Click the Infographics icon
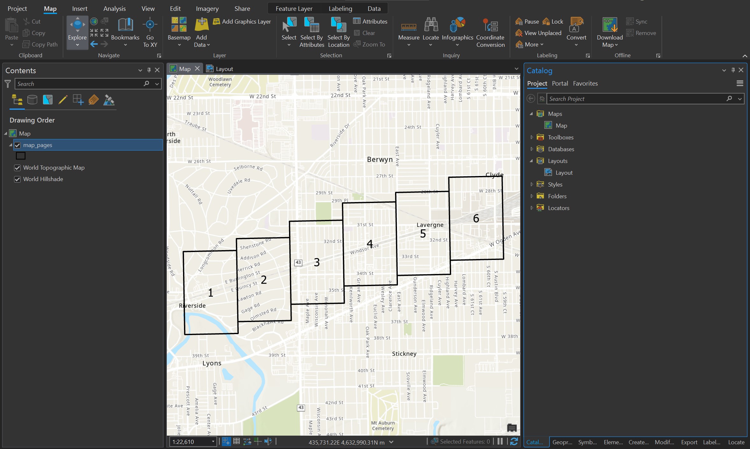This screenshot has height=449, width=750. (x=457, y=25)
